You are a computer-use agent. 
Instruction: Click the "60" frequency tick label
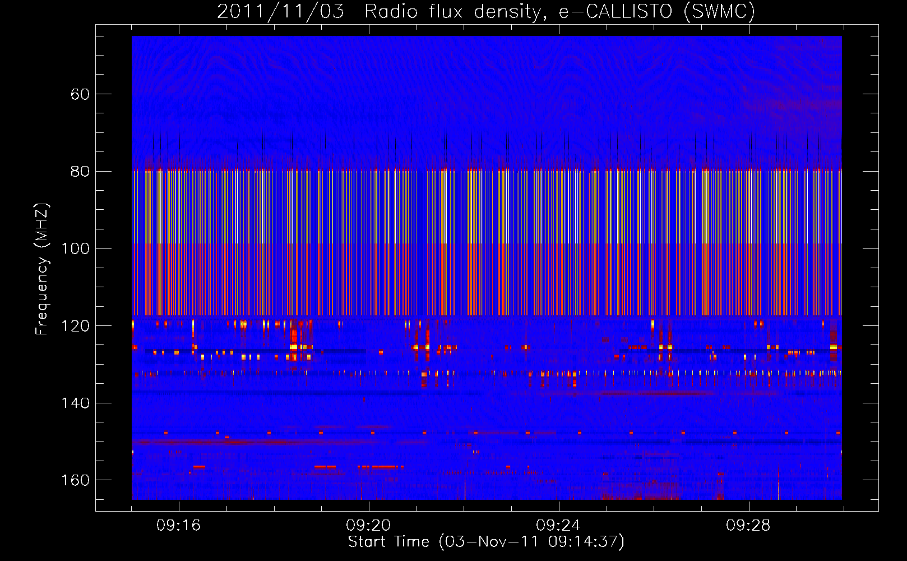coord(80,94)
